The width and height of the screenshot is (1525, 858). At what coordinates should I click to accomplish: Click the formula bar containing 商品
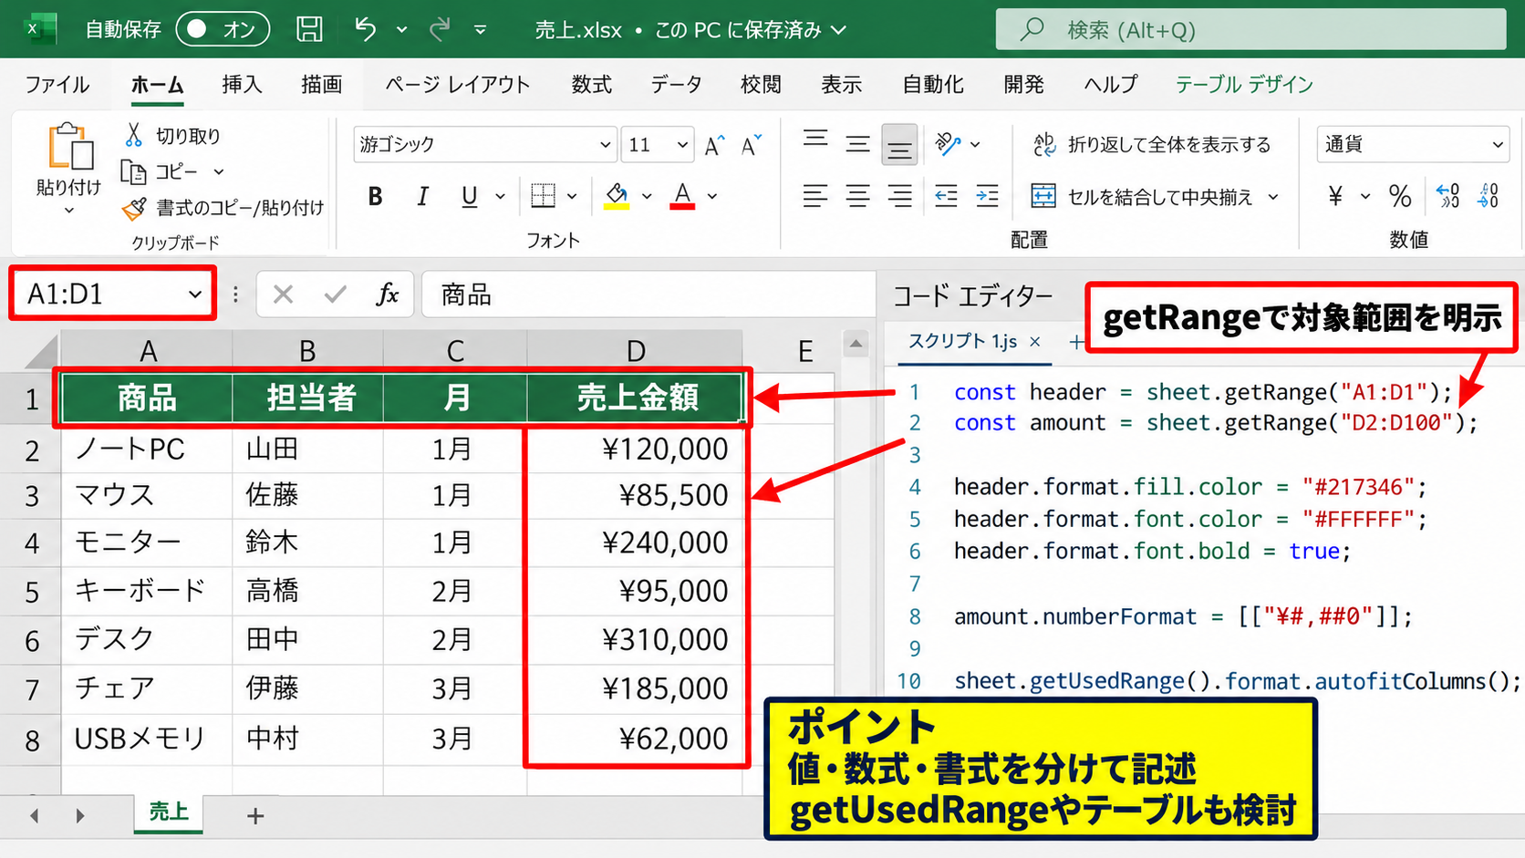coord(648,295)
